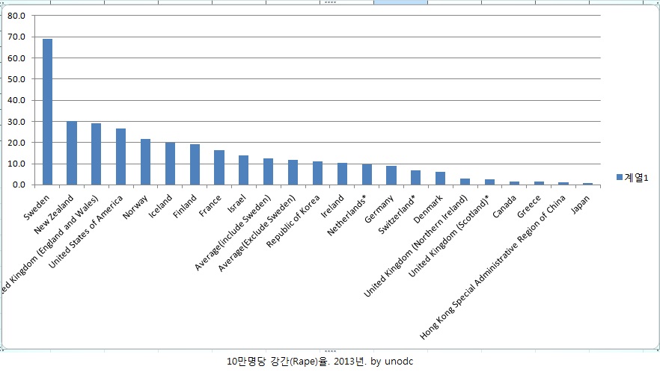
Task: Click the Germany bar
Action: pos(391,176)
